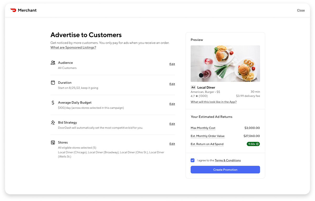The width and height of the screenshot is (315, 201).
Task: Click the food preview image
Action: coord(225,63)
